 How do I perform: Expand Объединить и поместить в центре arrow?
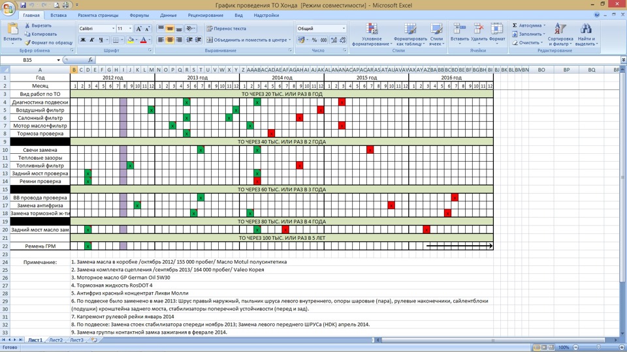click(x=290, y=40)
